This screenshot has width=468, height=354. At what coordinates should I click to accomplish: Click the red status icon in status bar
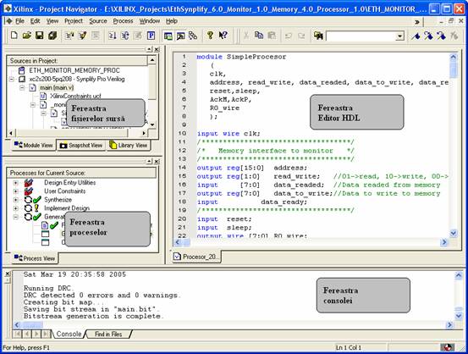pos(448,347)
